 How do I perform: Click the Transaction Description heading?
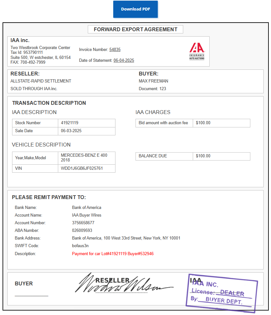point(49,103)
